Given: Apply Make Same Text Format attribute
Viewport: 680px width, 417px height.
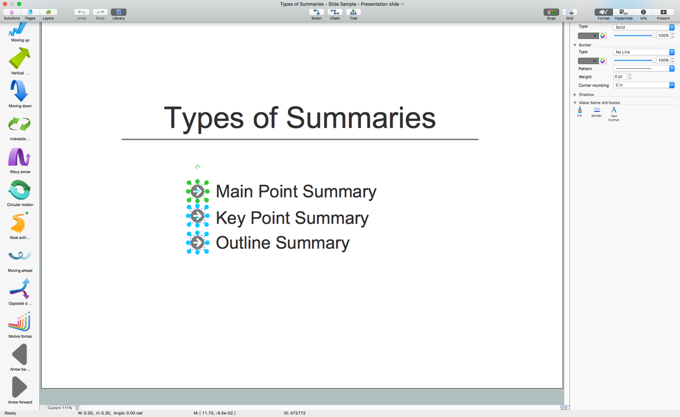Looking at the screenshot, I should [x=614, y=114].
